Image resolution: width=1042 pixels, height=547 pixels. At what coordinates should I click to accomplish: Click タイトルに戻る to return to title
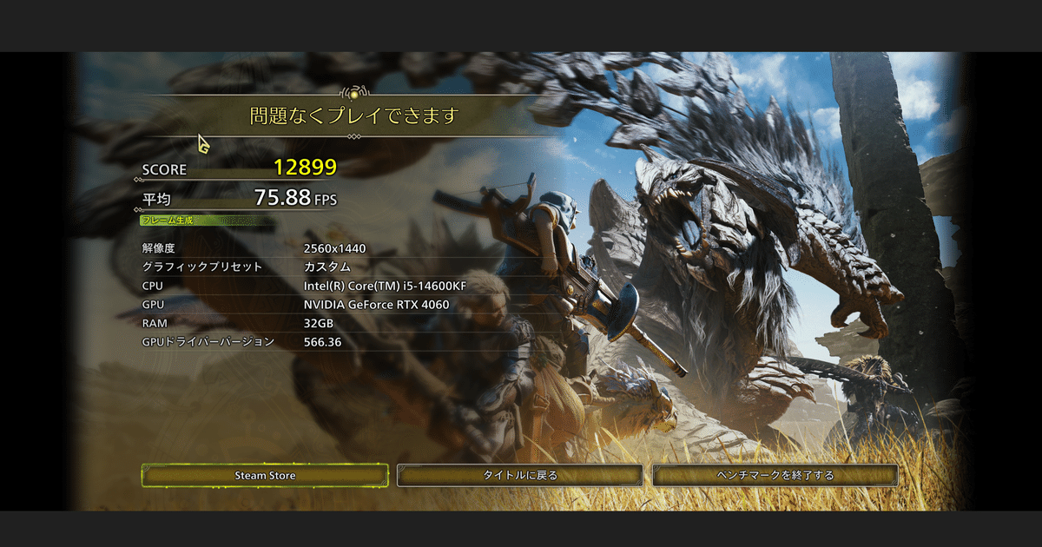click(520, 475)
